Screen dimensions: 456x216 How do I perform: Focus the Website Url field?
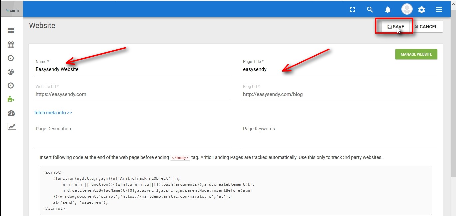click(x=132, y=94)
